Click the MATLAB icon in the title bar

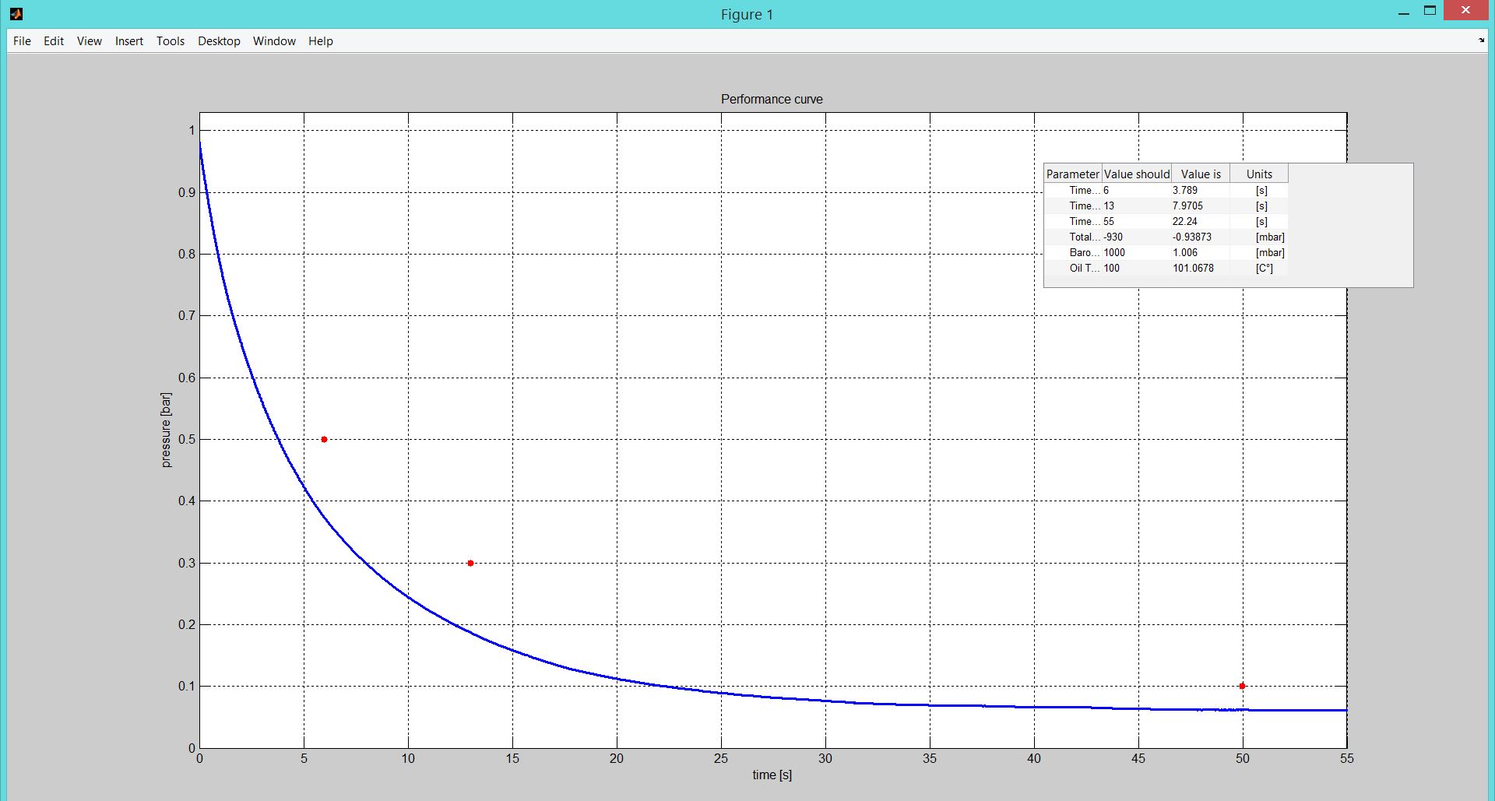pos(16,14)
